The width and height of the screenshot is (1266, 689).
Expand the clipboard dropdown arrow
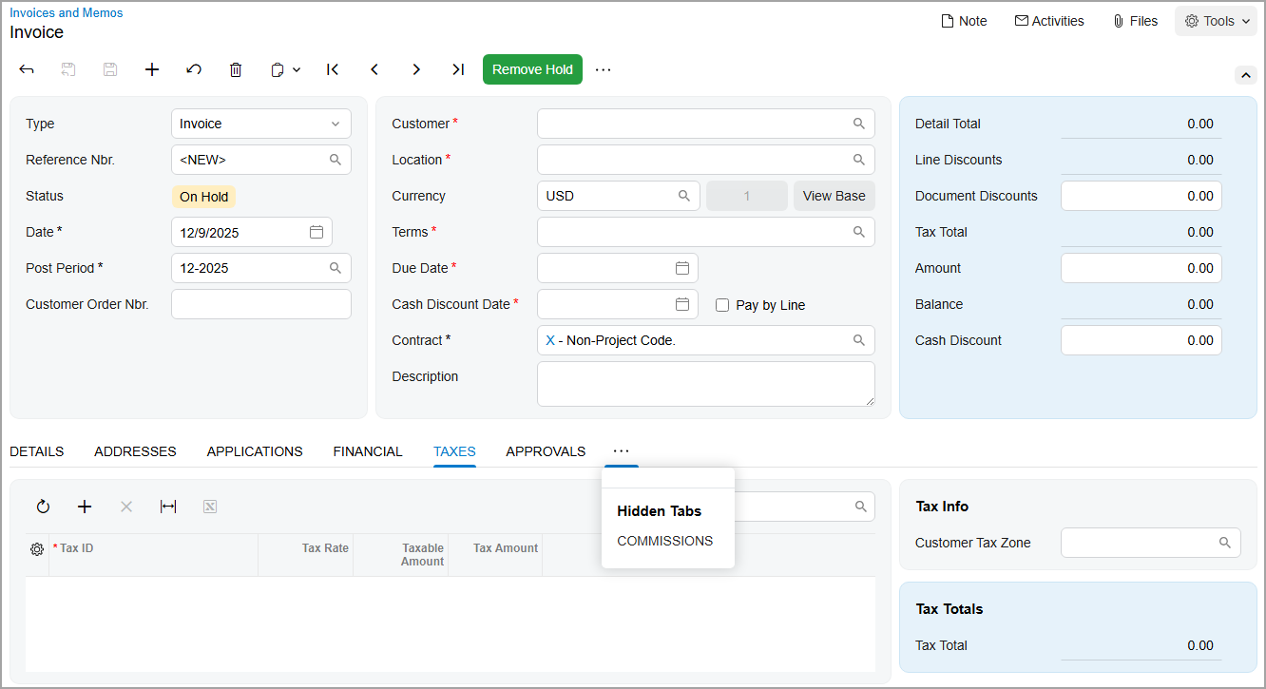297,69
